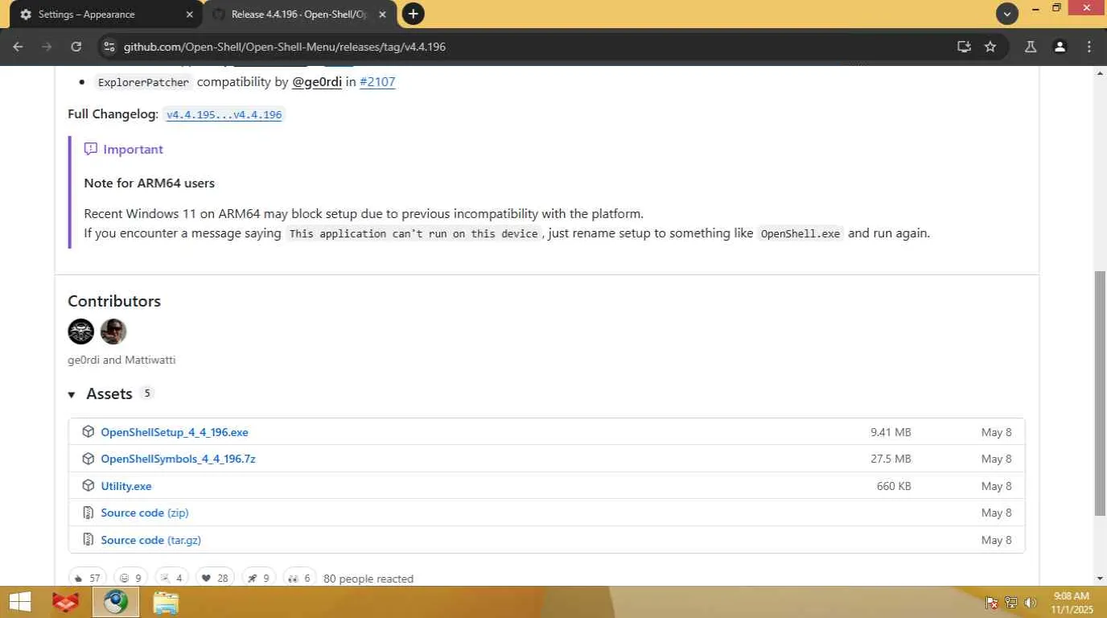Click file icon beside Source code (tar.gz)
Screen dimensions: 1107x618
88,540
